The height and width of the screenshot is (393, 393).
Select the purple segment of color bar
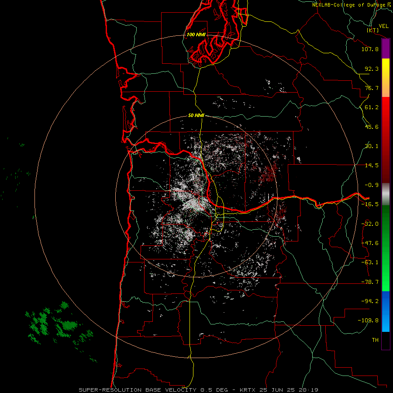pyautogui.click(x=386, y=49)
